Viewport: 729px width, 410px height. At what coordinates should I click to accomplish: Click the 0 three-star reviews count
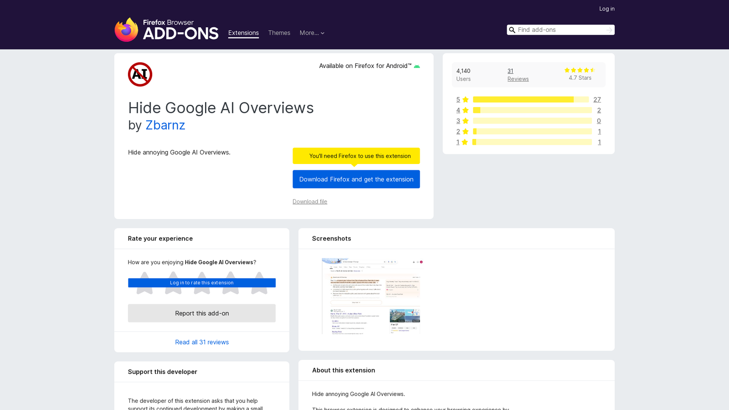(599, 121)
